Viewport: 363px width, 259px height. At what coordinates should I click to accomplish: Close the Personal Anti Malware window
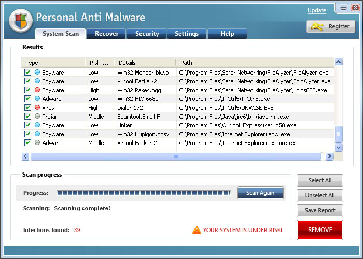[355, 8]
